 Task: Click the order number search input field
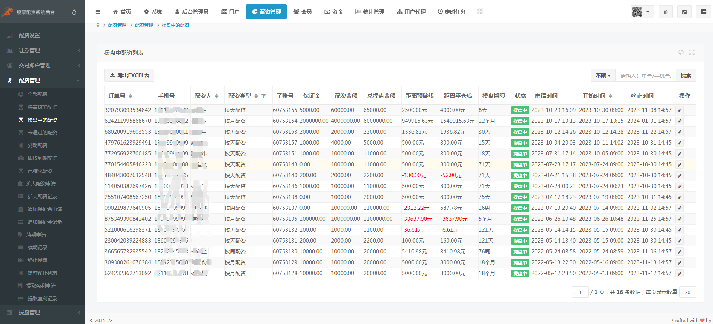(645, 75)
